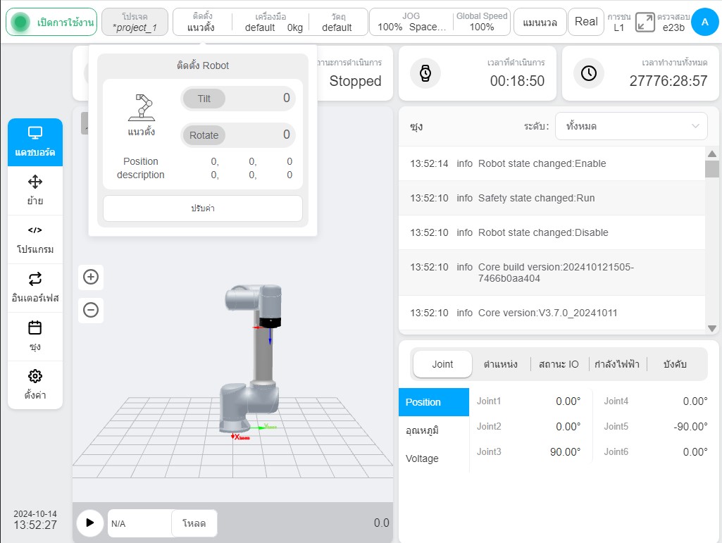Image resolution: width=722 pixels, height=543 pixels.
Task: Open the Log (ซุง) sidebar page
Action: coord(35,337)
